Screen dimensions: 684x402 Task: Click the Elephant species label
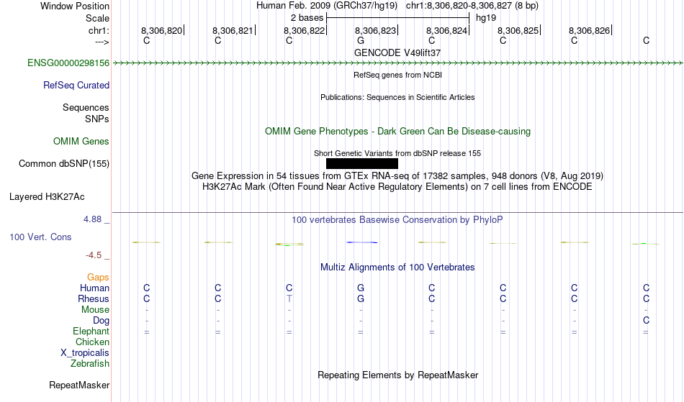[x=91, y=332]
